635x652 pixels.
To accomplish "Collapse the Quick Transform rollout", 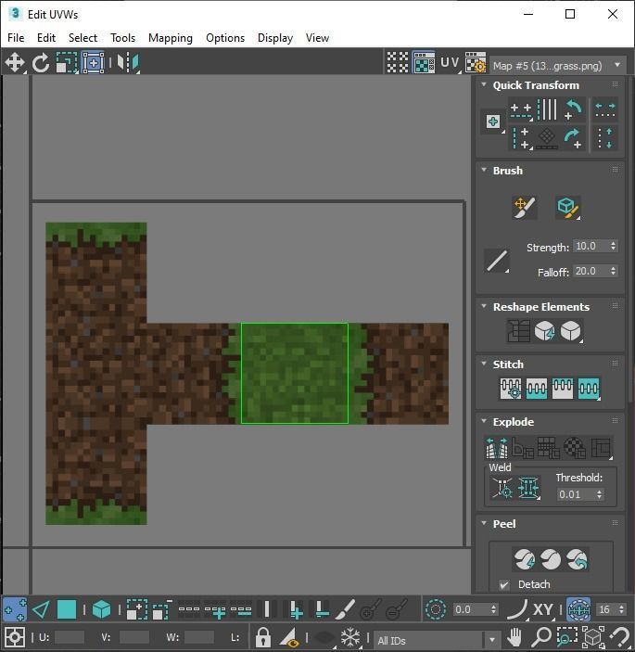I will click(x=484, y=84).
